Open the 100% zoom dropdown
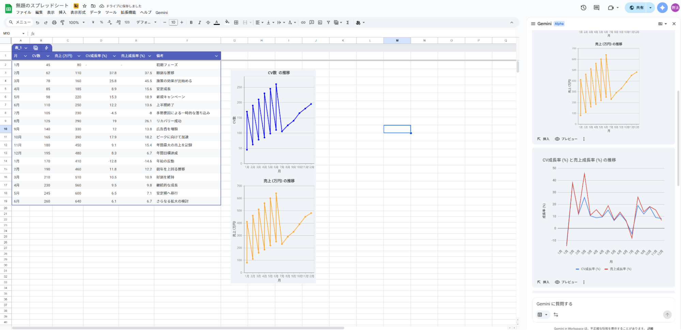681x330 pixels. click(x=77, y=22)
